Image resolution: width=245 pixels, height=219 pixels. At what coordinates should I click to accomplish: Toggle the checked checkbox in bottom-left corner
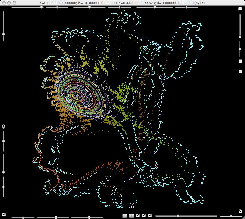coord(4,215)
